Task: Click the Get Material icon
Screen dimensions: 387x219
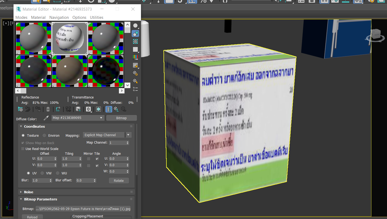Action: tap(20, 109)
